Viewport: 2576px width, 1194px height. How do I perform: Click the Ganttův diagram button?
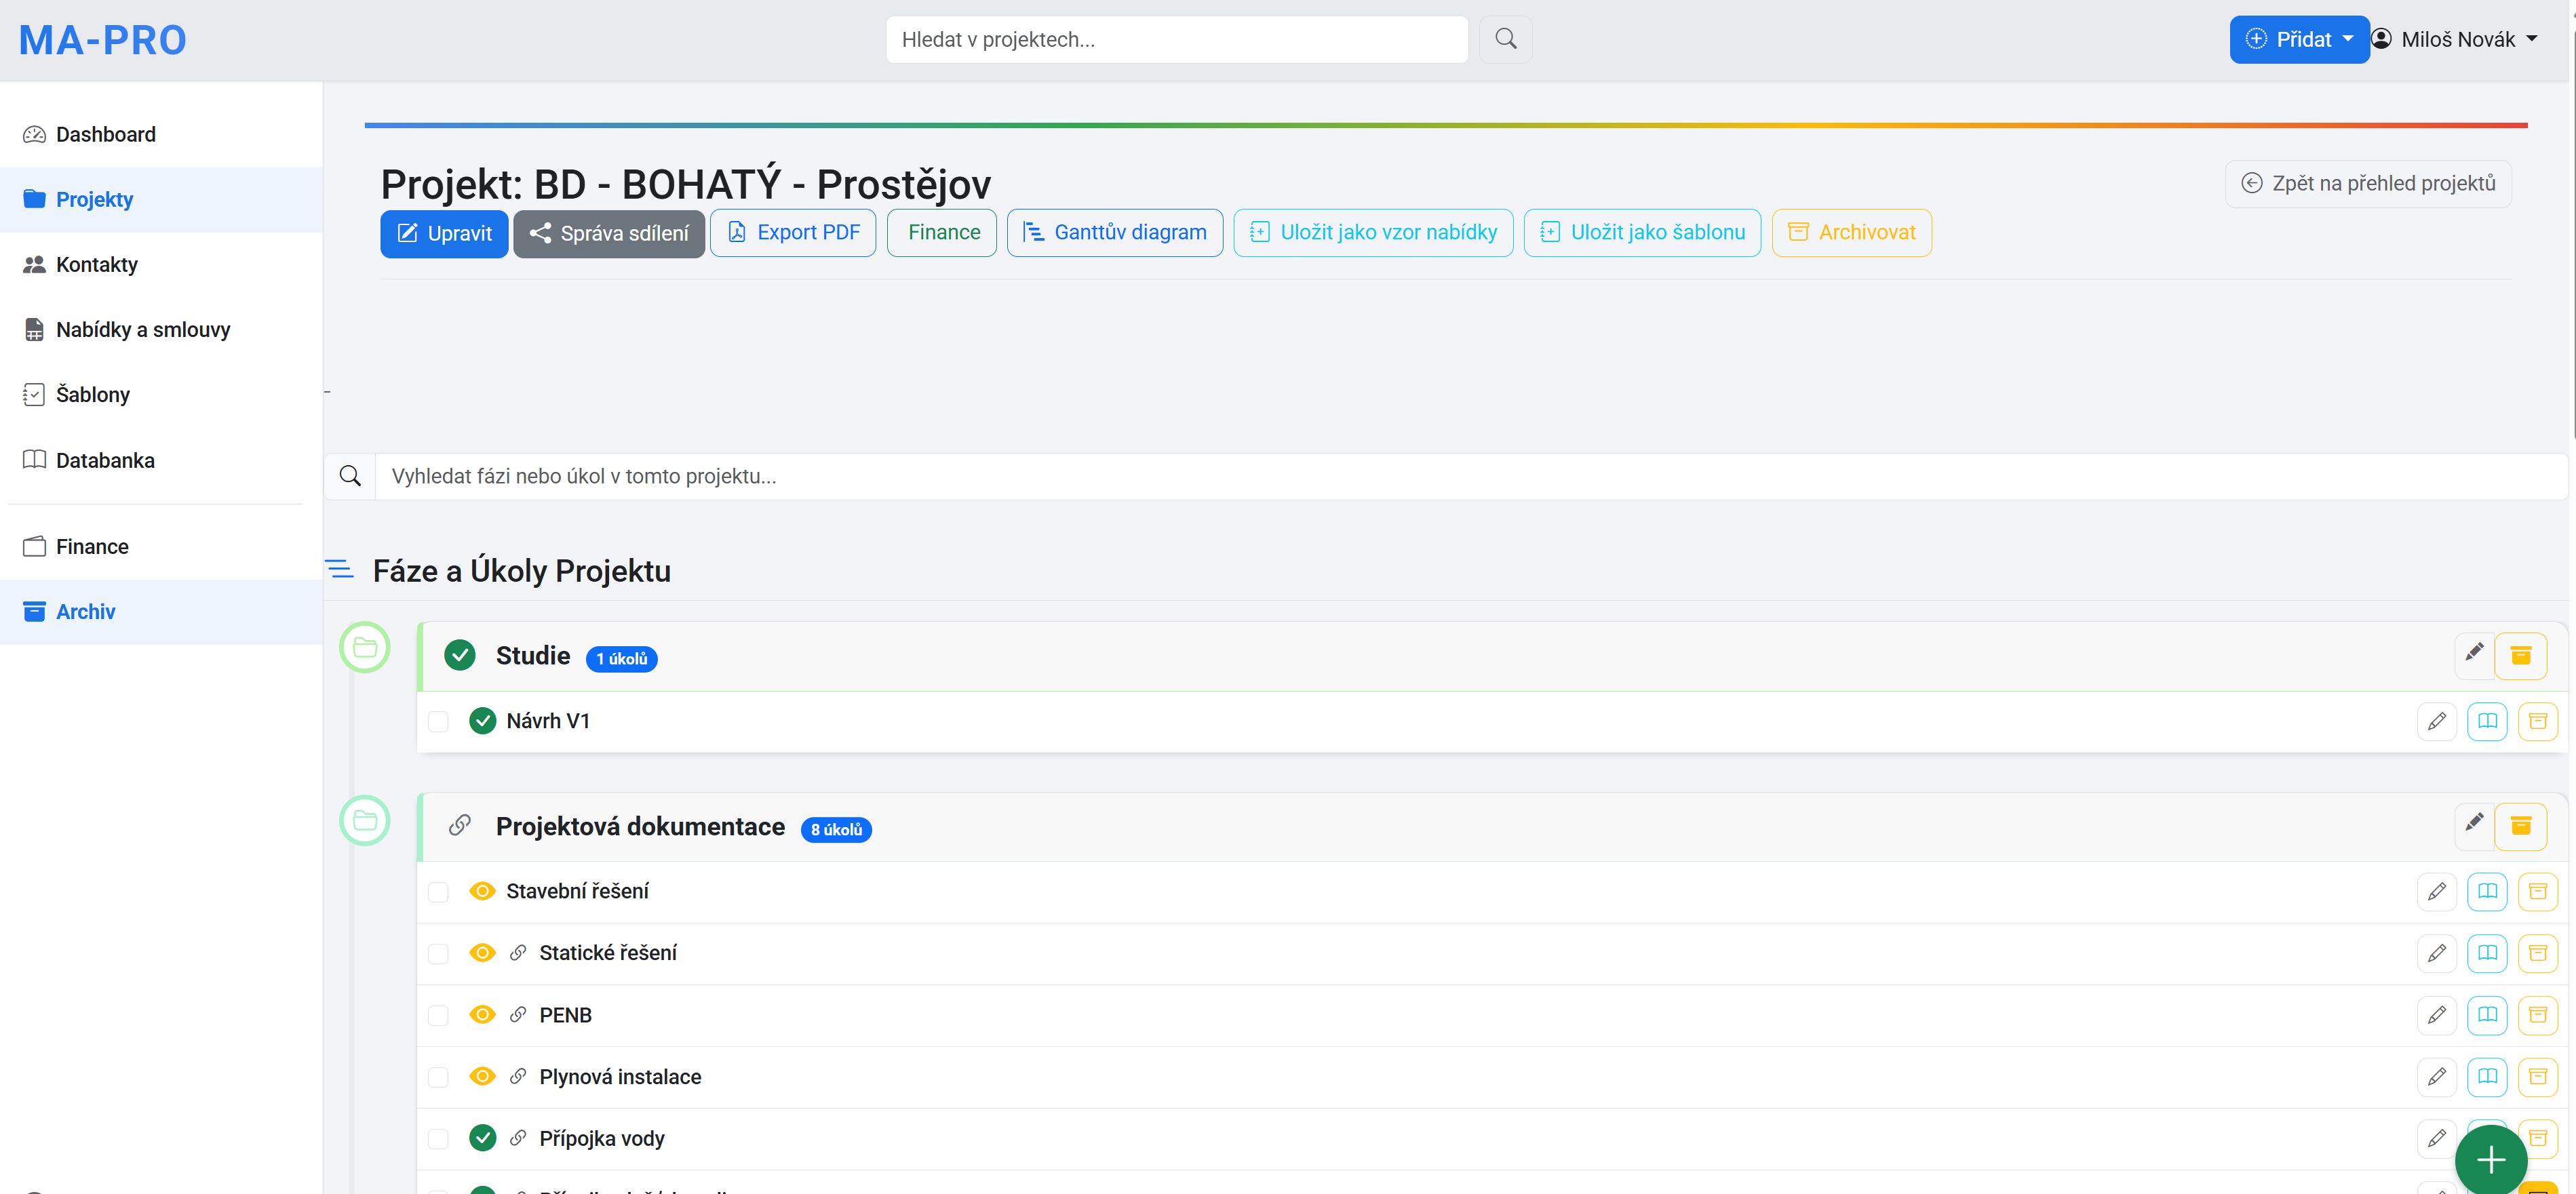1114,232
